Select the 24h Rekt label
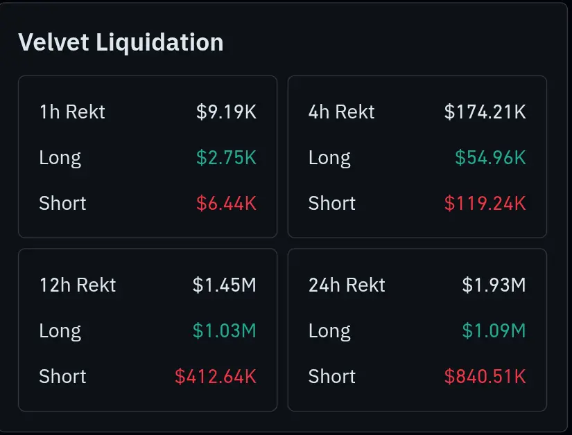 pyautogui.click(x=347, y=285)
